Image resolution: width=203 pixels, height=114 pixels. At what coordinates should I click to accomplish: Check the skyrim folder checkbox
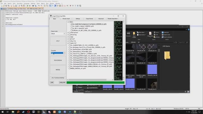(70, 41)
